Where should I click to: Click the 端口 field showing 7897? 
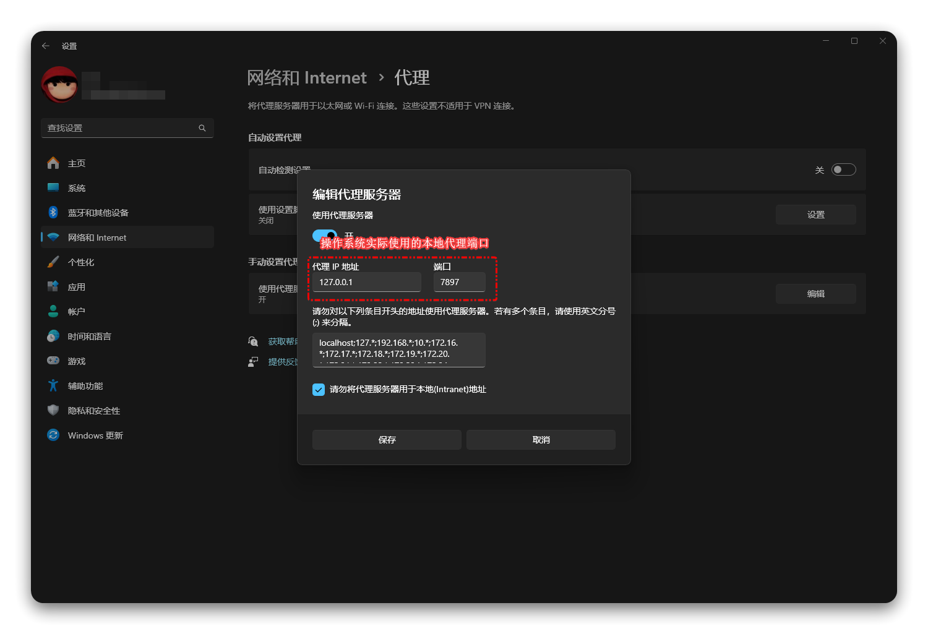[x=460, y=282]
